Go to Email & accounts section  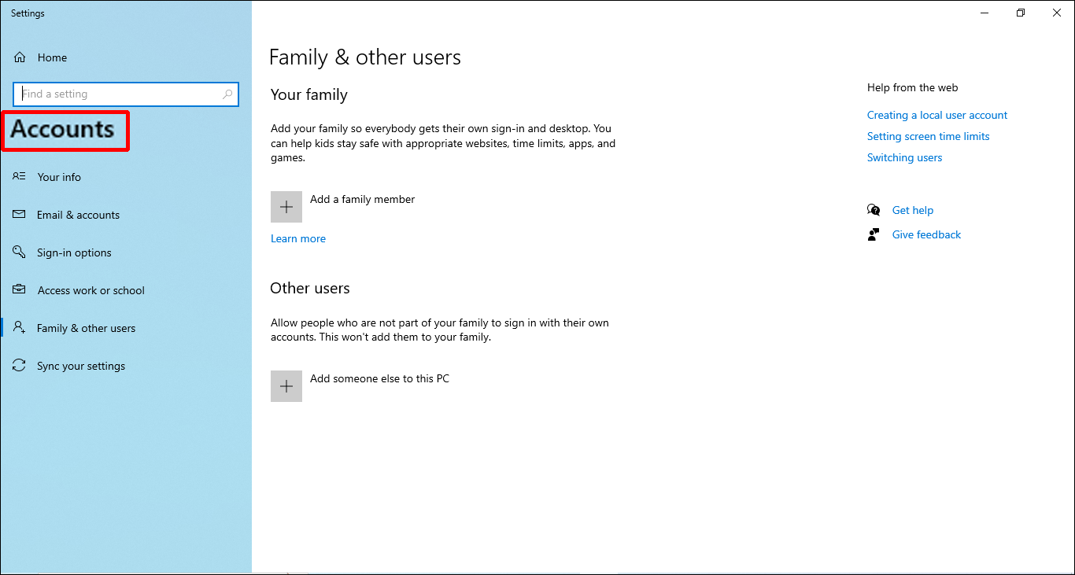pos(78,215)
